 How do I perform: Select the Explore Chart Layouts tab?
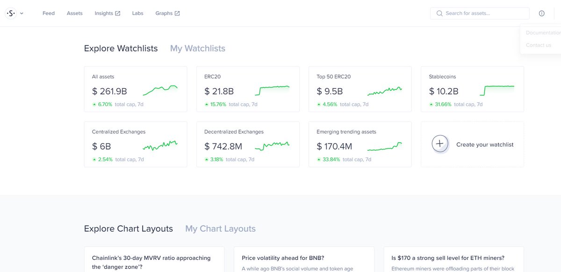pyautogui.click(x=129, y=229)
